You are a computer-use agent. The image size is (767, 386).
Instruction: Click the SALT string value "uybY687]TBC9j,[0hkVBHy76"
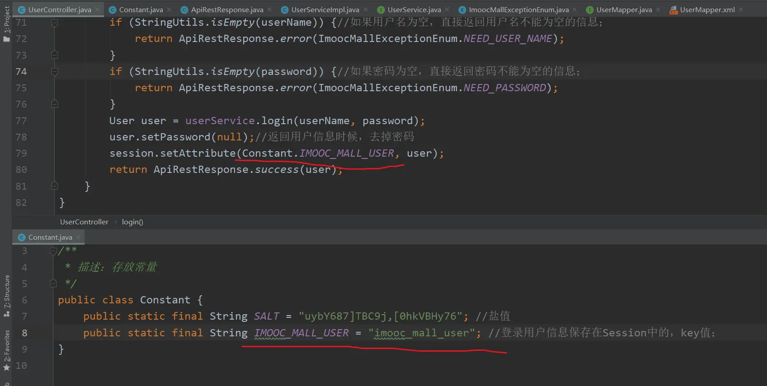point(381,316)
